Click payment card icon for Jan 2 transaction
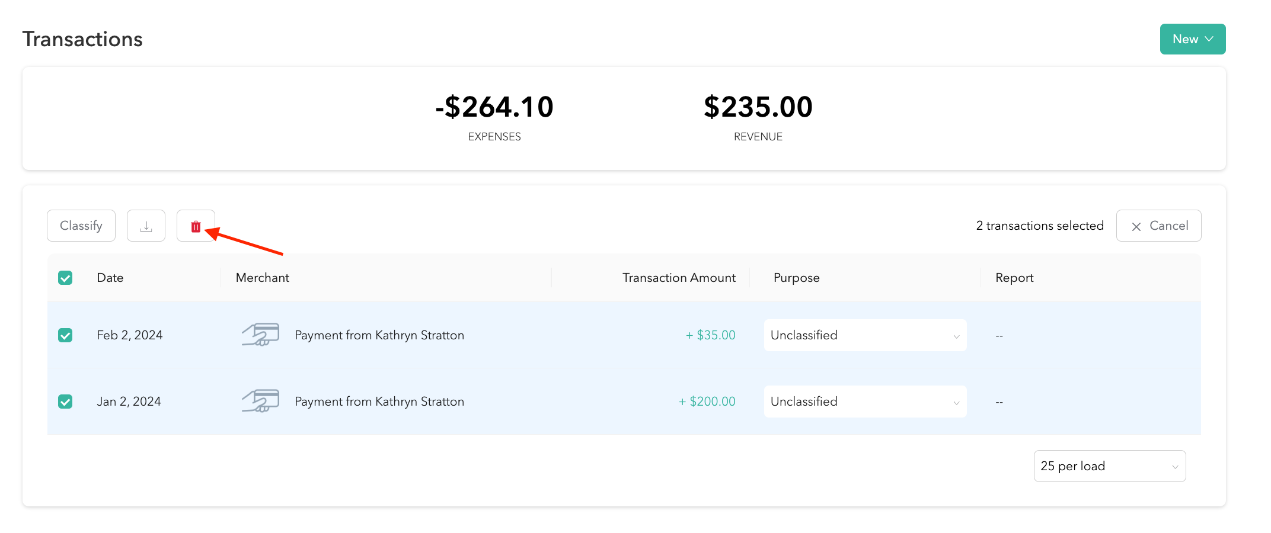 [261, 402]
